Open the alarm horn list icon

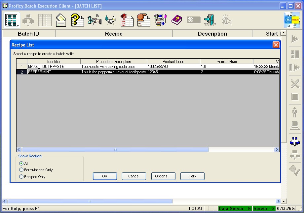click(127, 20)
